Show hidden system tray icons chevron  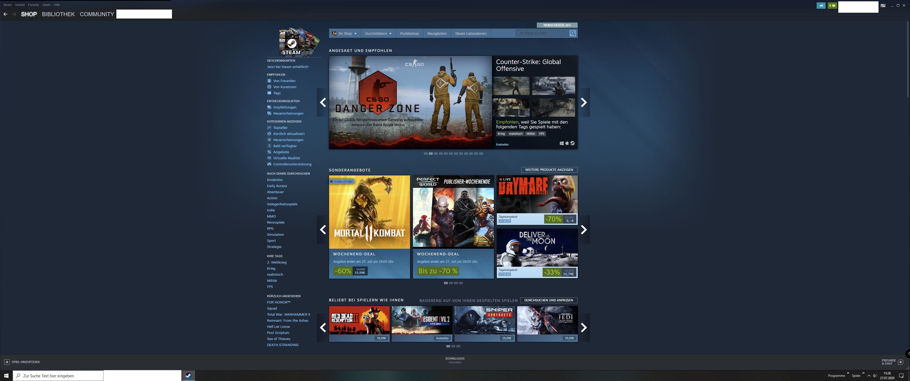(x=869, y=376)
